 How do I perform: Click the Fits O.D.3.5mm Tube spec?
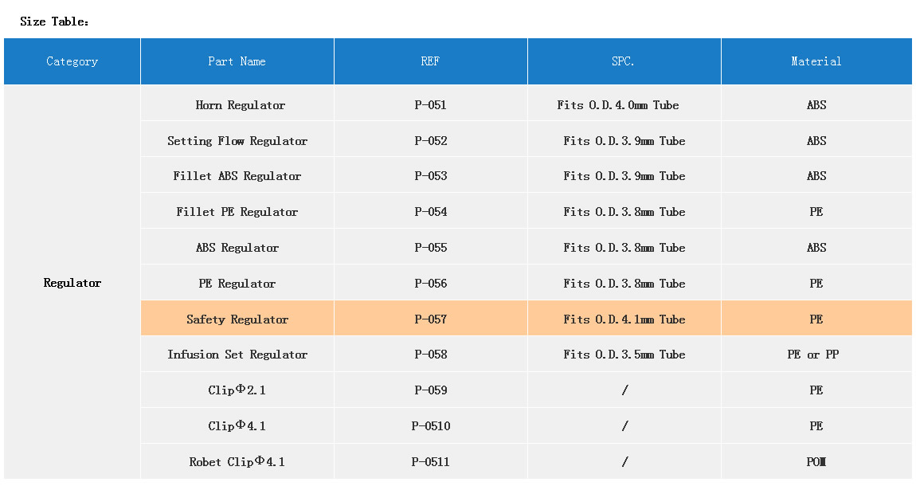[x=624, y=355]
